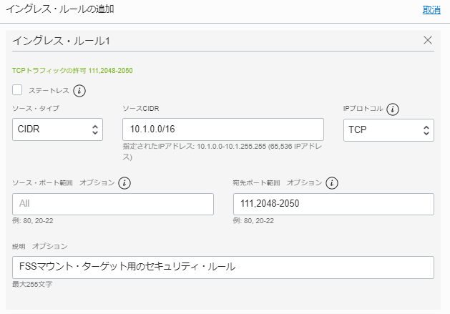Show info for IPプロトコル
This screenshot has width=450, height=314.
393,109
